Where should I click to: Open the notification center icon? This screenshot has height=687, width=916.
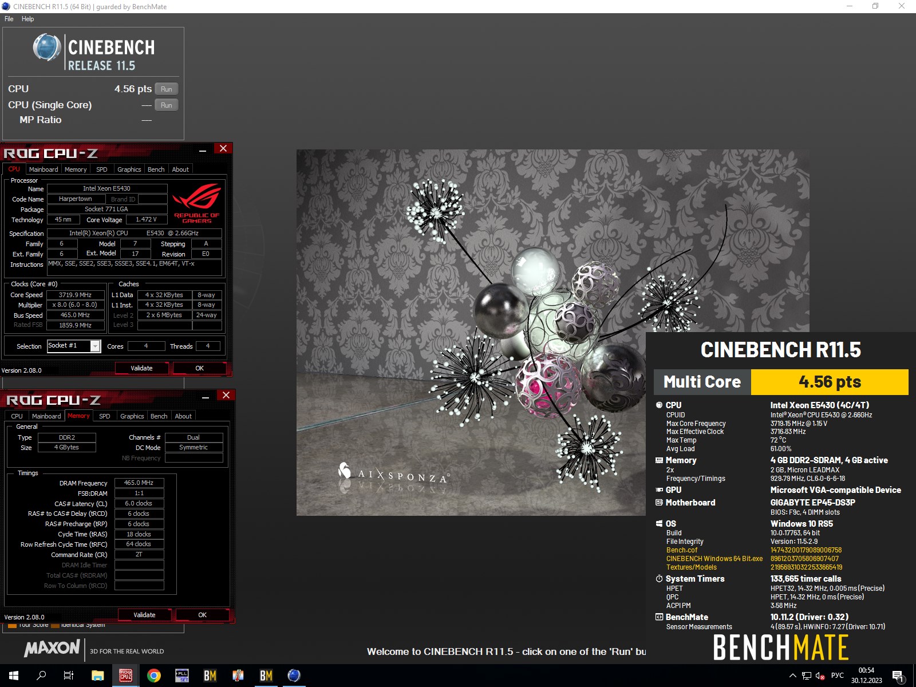898,676
